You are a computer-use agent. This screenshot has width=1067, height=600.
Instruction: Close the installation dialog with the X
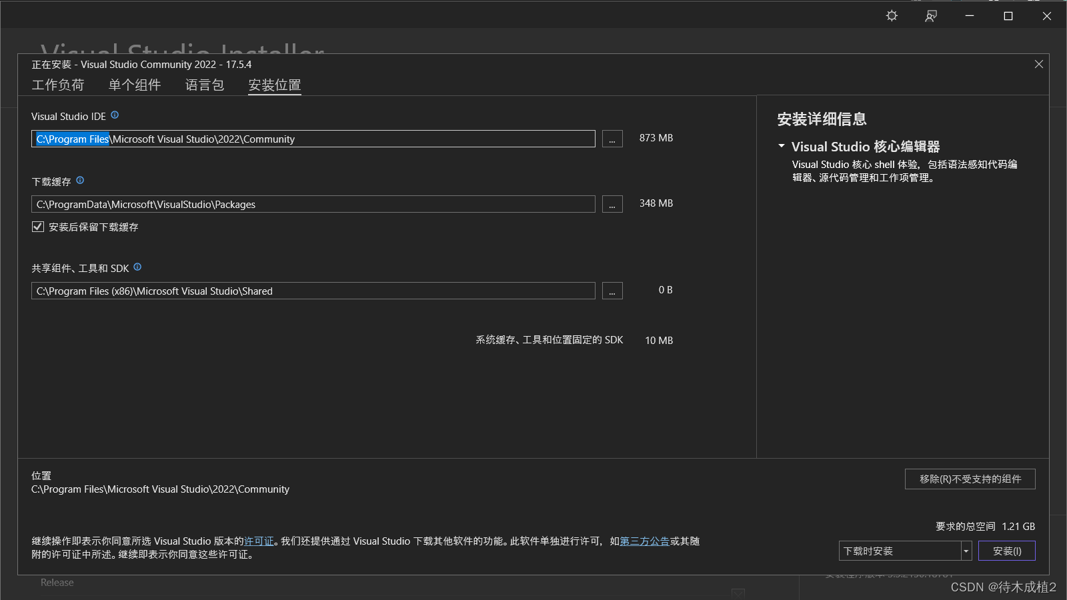point(1038,64)
